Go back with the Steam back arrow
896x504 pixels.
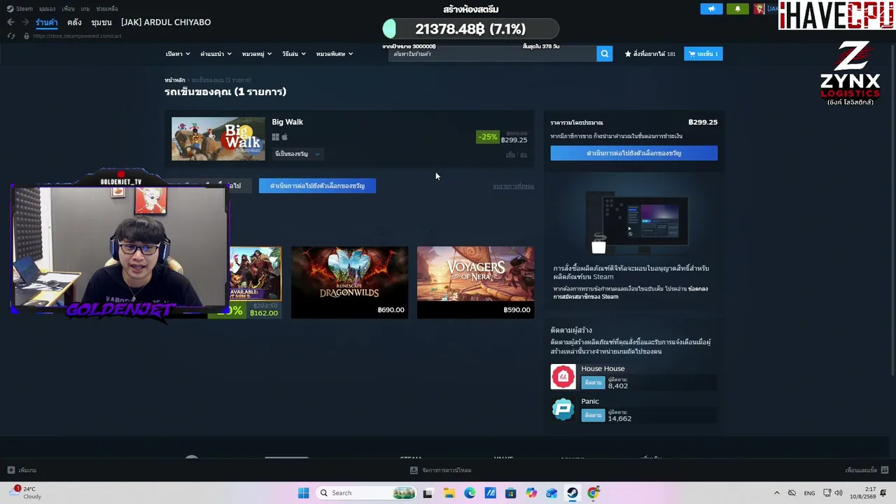10,22
